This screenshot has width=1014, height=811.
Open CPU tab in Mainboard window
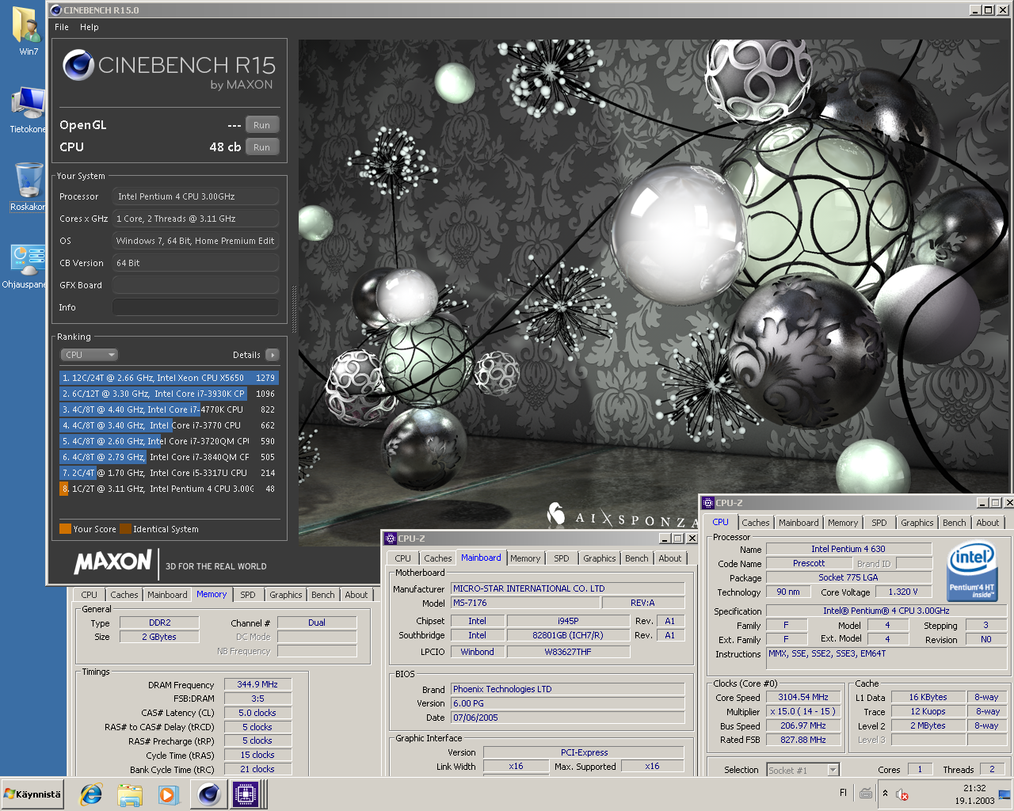[402, 558]
